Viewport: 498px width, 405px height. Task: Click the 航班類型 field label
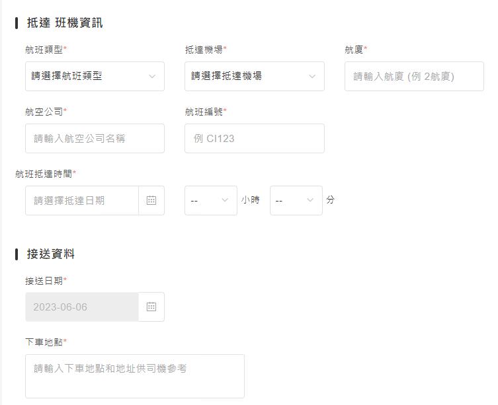pyautogui.click(x=44, y=50)
